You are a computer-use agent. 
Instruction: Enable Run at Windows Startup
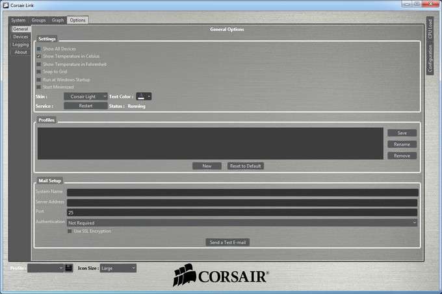pyautogui.click(x=38, y=80)
